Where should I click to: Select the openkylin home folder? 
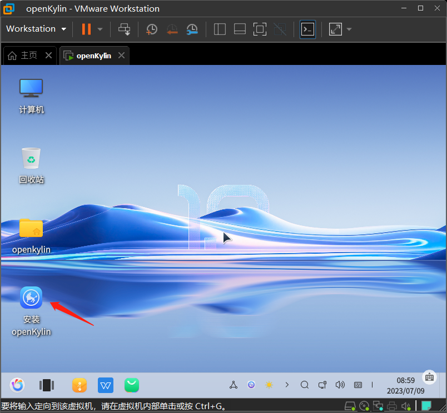pos(31,236)
